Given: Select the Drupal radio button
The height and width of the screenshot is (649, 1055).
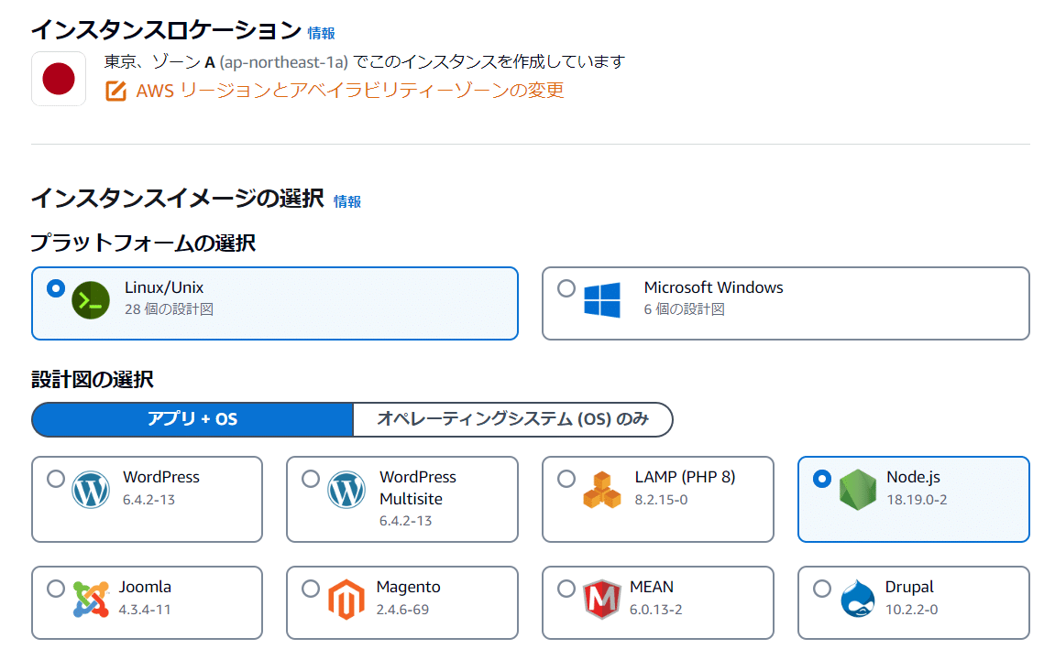Looking at the screenshot, I should coord(821,589).
